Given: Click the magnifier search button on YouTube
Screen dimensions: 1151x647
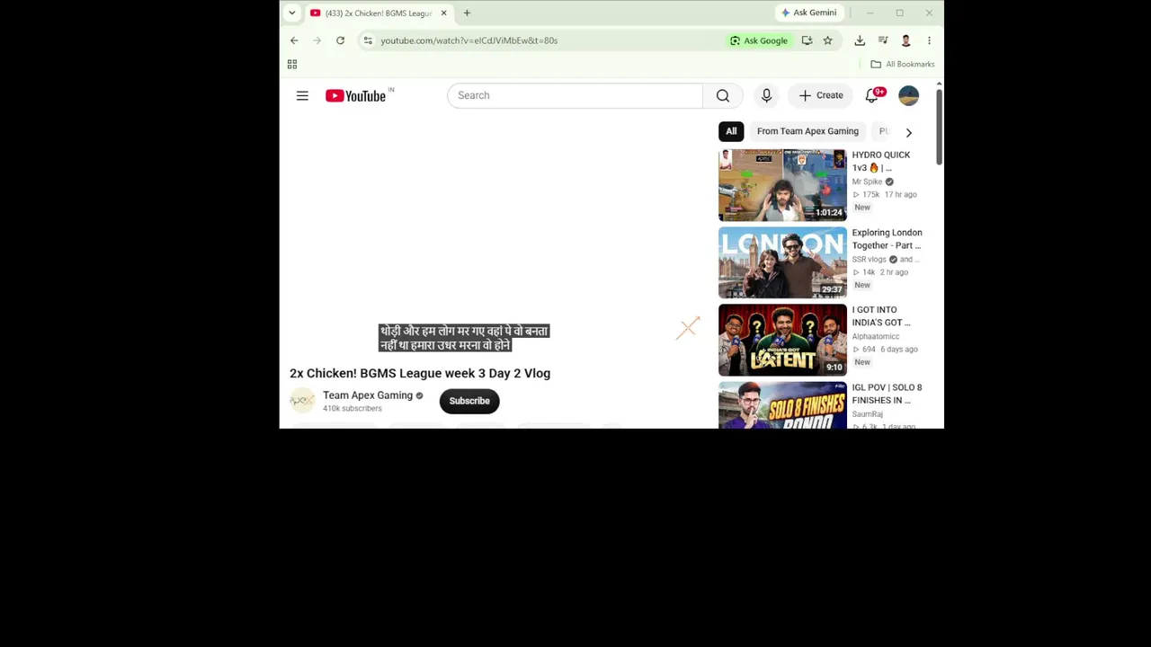Looking at the screenshot, I should click(x=723, y=95).
